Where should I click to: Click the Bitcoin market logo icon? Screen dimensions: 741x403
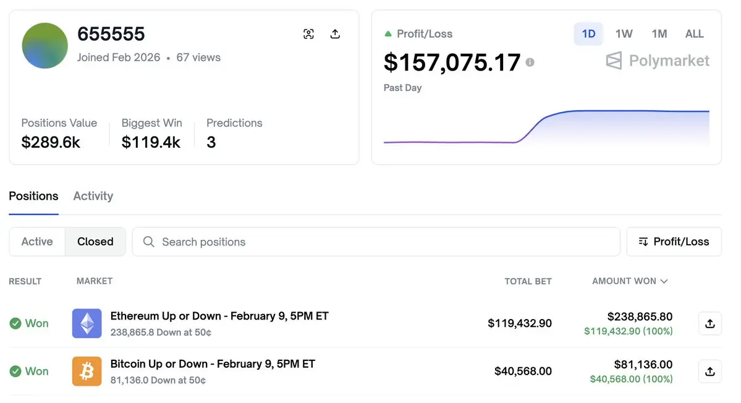click(x=87, y=371)
